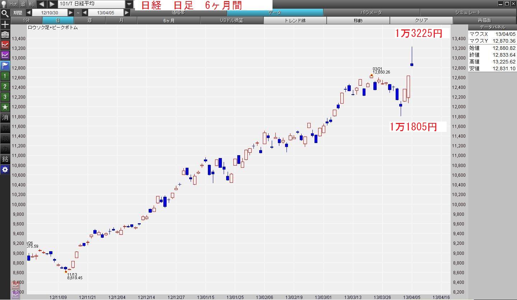Viewport: 517px width, 300px height.
Task: Click the light bulb icon
Action: 4,4
